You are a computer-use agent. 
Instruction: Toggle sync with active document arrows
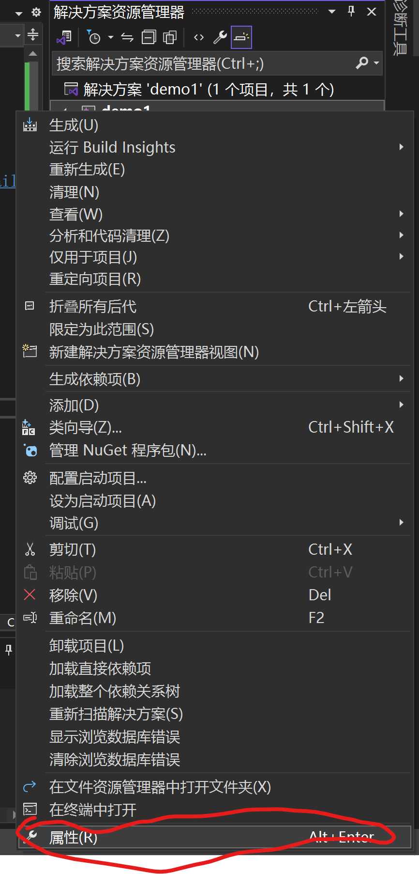point(127,37)
